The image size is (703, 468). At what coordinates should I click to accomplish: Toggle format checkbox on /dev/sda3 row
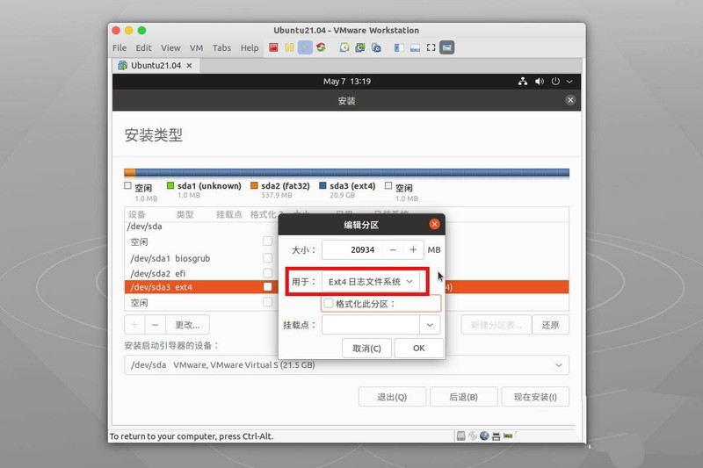click(x=268, y=287)
